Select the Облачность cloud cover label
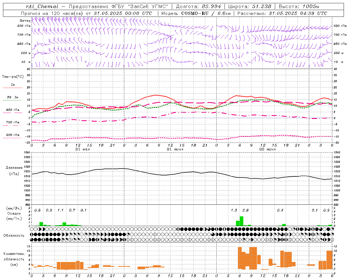Viewport: 348px width, 278px height. click(14, 235)
